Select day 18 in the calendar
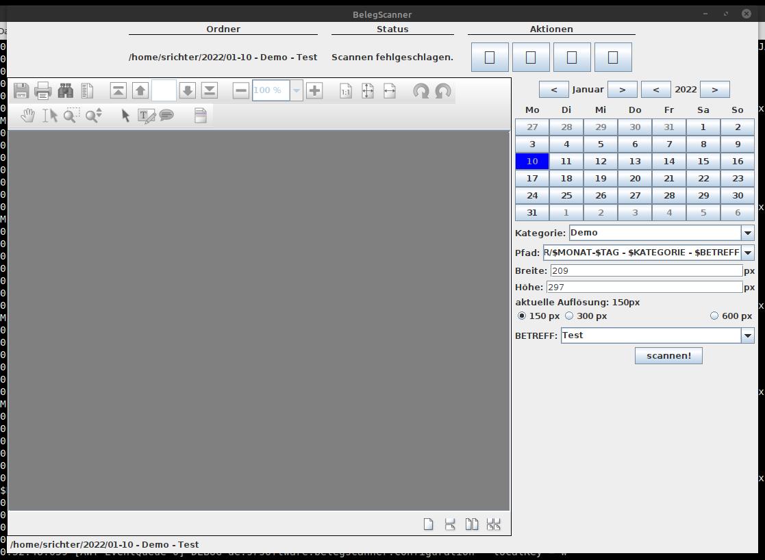765x560 pixels. pyautogui.click(x=566, y=178)
